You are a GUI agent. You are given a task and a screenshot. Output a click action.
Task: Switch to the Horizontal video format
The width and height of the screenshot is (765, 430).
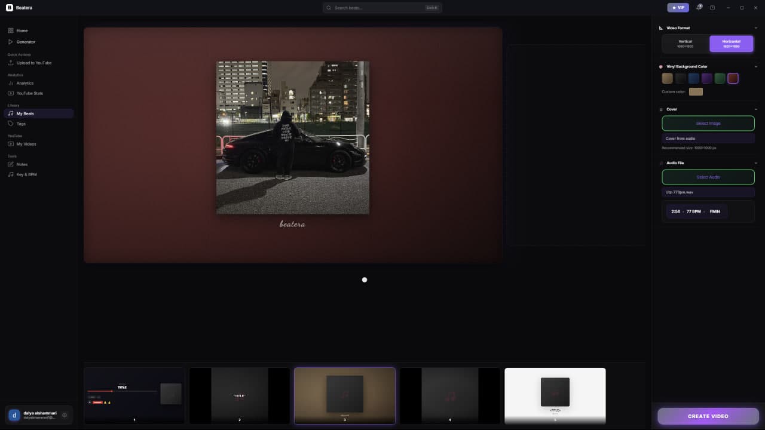[731, 43]
